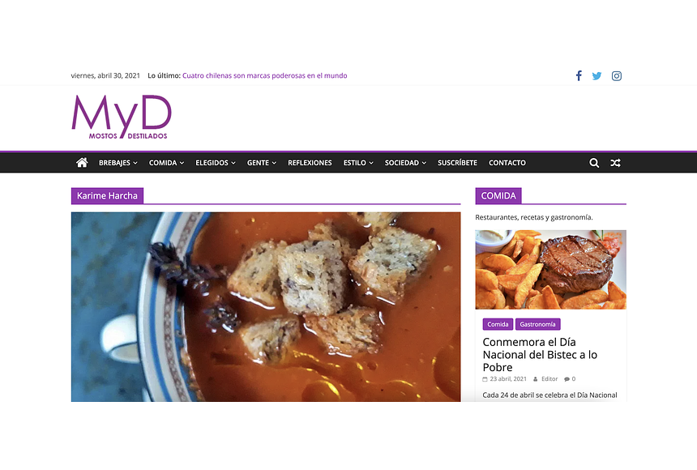Viewport: 697px width, 470px height.
Task: Go to the home page icon
Action: (x=82, y=163)
